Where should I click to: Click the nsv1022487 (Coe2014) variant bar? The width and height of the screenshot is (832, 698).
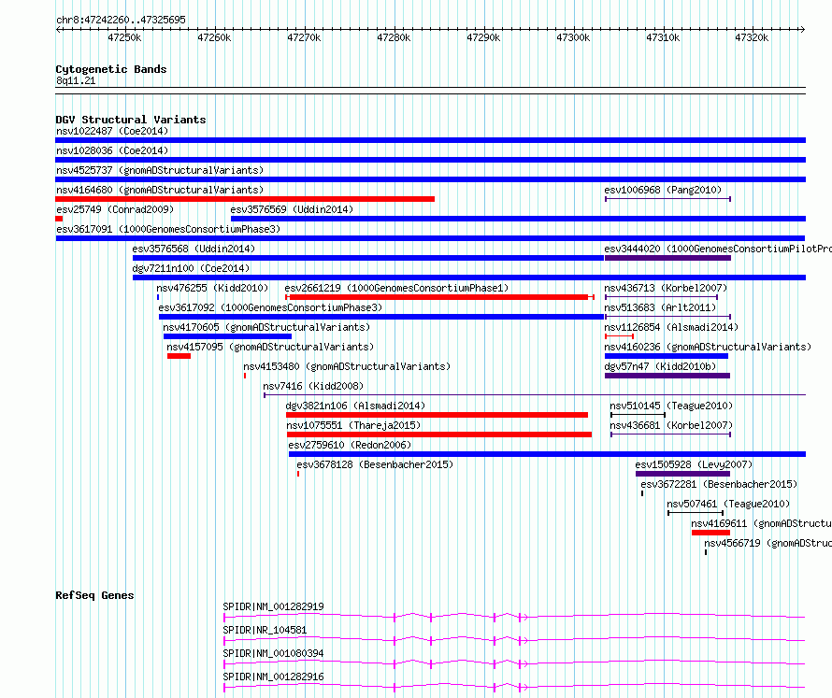point(430,140)
